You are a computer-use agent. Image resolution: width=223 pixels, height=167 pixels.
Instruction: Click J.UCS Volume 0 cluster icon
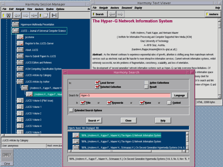click(20, 101)
